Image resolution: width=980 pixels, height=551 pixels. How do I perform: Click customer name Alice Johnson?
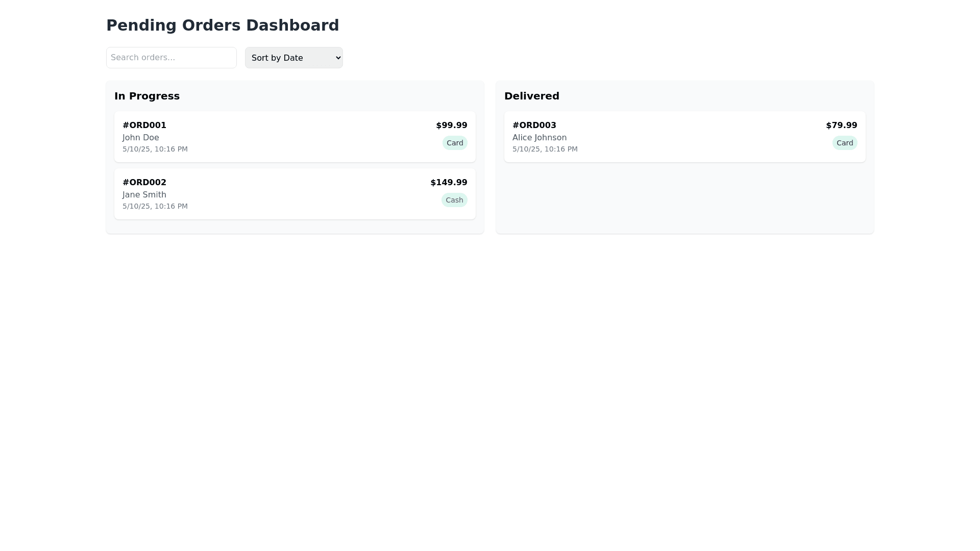click(539, 138)
